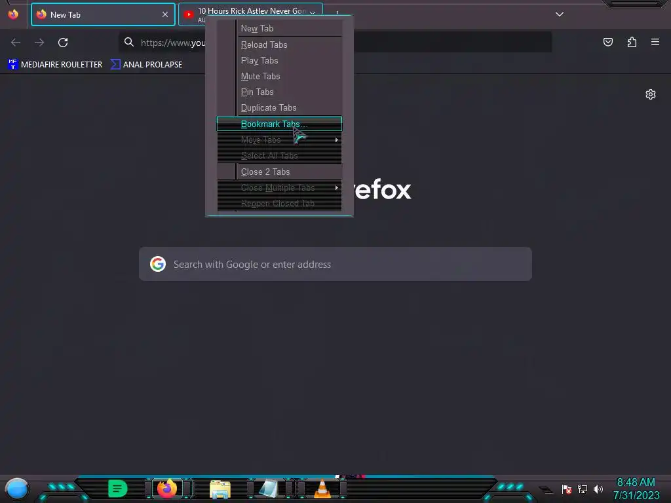Open Firefox View pinned icon in tab strip
Viewport: 671px width, 503px height.
[13, 14]
